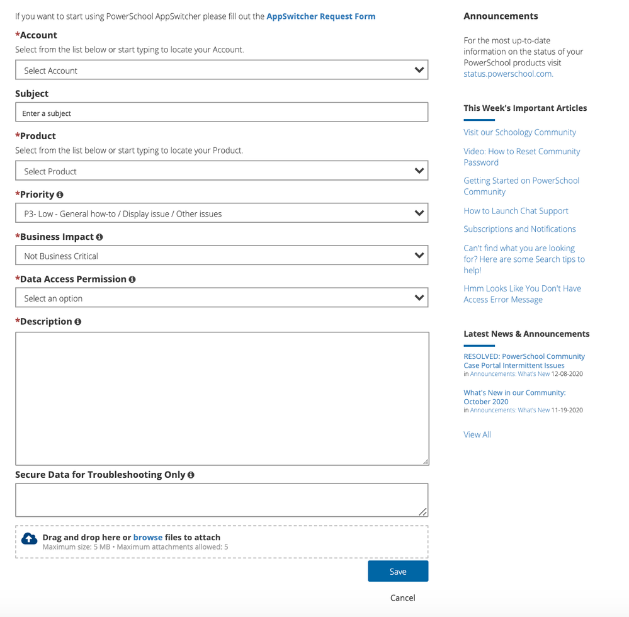Click the cloud upload attachment icon
629x617 pixels.
(x=28, y=539)
